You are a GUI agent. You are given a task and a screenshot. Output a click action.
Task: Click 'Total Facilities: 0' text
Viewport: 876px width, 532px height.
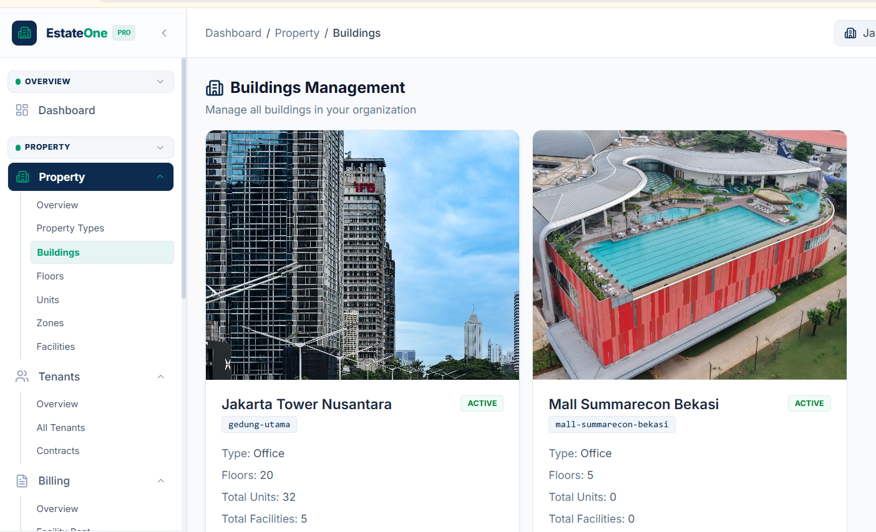[591, 519]
